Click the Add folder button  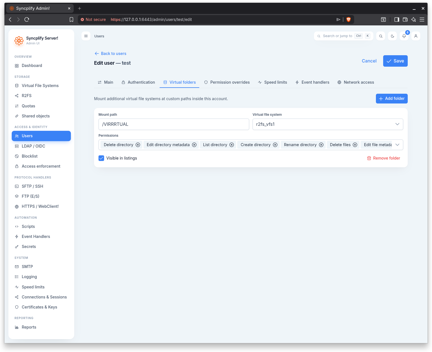pyautogui.click(x=392, y=98)
